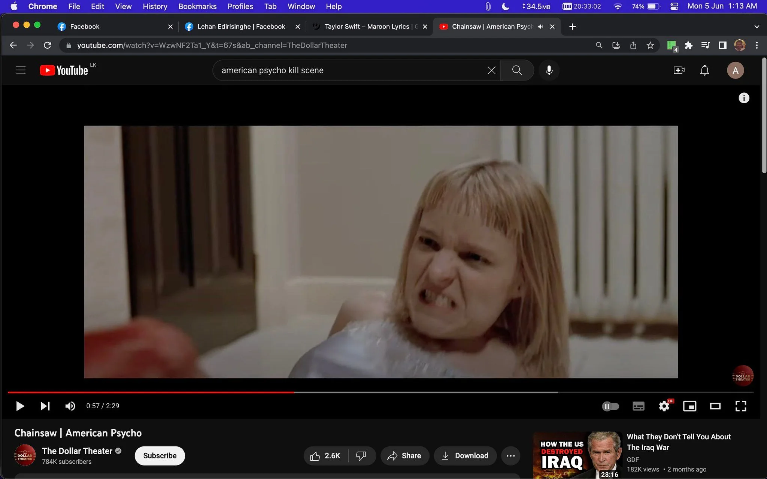Dislike the video
Viewport: 767px width, 479px height.
point(361,456)
